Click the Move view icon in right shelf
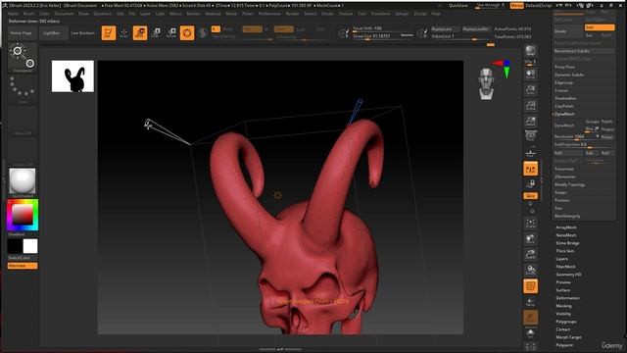The width and height of the screenshot is (627, 353). tap(531, 239)
